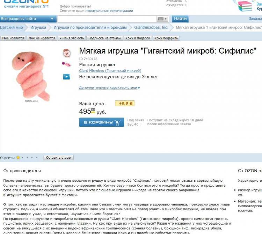
Task: Click the small microbes thumbnail icon
Action: pos(66,64)
